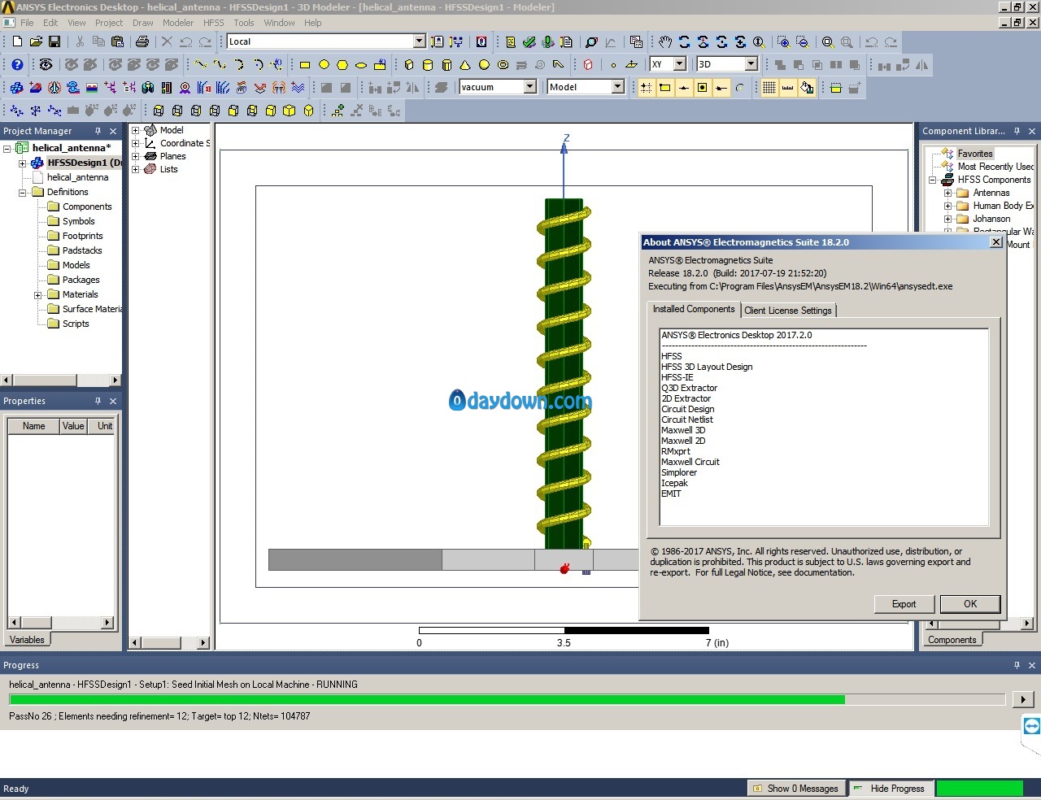The height and width of the screenshot is (800, 1041).
Task: Select the Draw Circle tool
Action: [x=324, y=64]
